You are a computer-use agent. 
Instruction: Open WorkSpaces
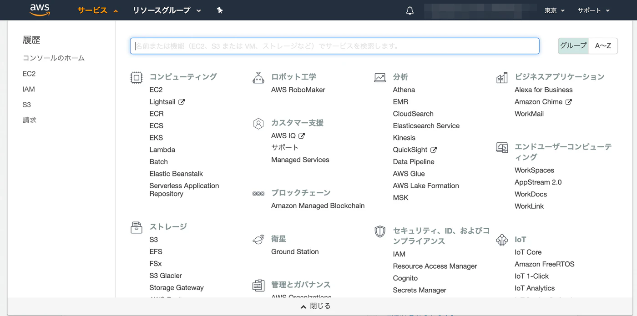[534, 170]
